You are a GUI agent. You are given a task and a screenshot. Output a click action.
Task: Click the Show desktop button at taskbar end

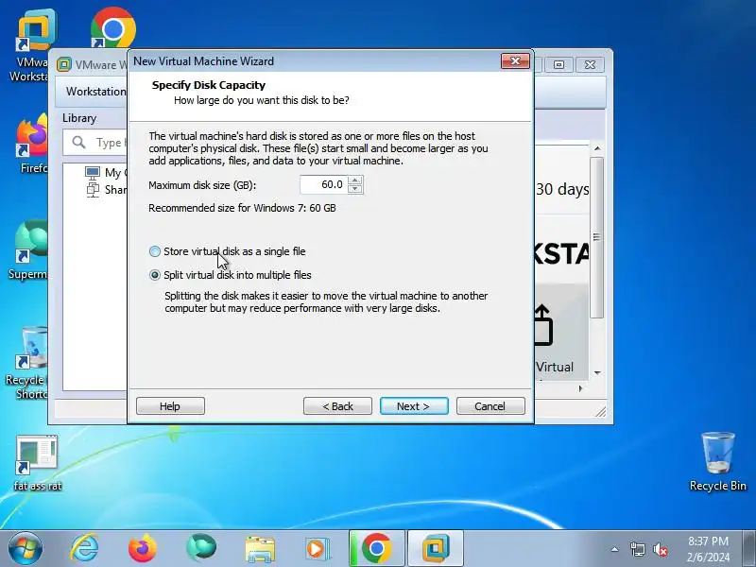pos(748,549)
